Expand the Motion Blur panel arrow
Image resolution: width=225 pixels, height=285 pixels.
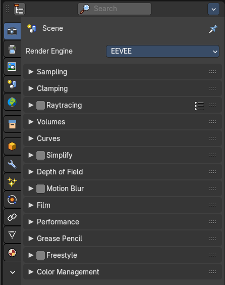coord(31,188)
